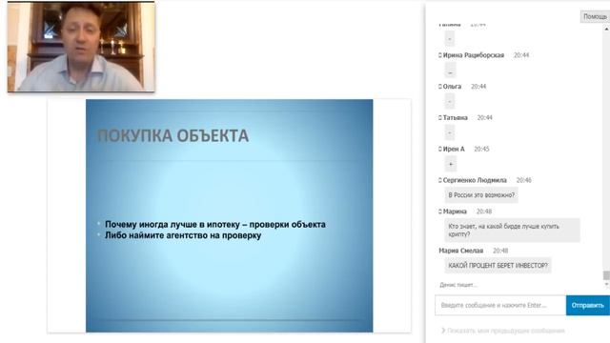Select the presenter webcam video thumbnail
Screen dimensions: 610x343
click(81, 47)
